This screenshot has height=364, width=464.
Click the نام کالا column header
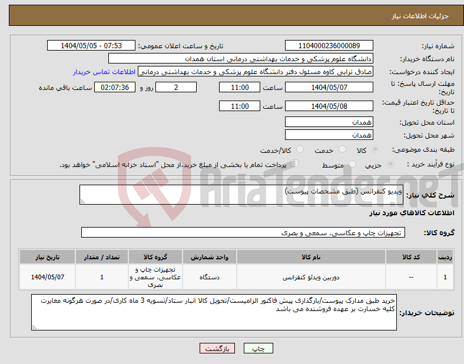point(311,257)
